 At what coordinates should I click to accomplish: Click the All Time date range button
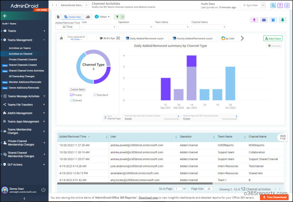point(68,27)
